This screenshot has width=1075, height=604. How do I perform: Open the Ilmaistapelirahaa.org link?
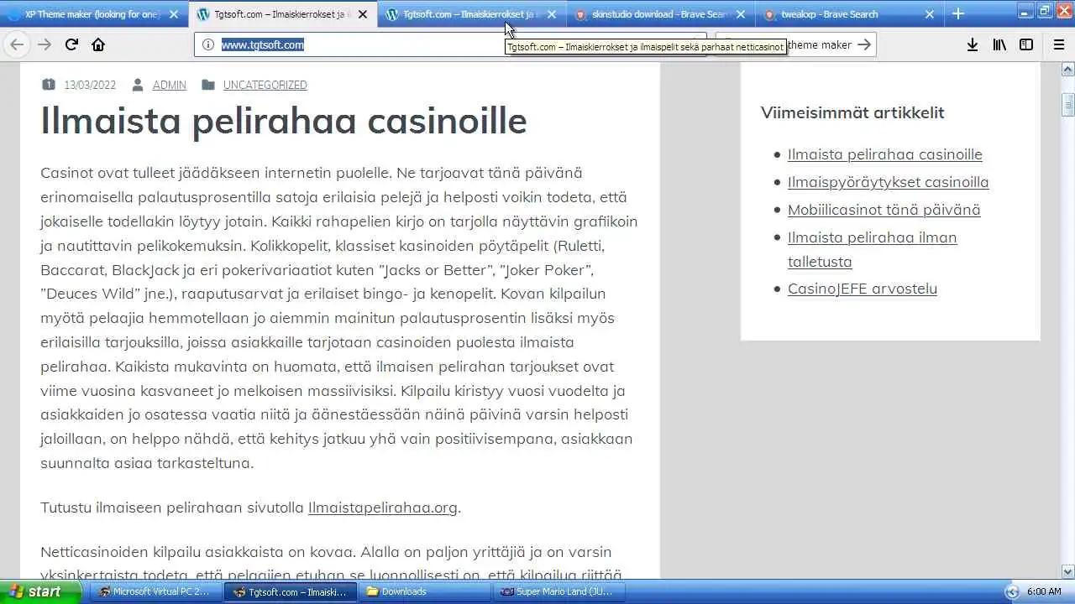pos(383,508)
